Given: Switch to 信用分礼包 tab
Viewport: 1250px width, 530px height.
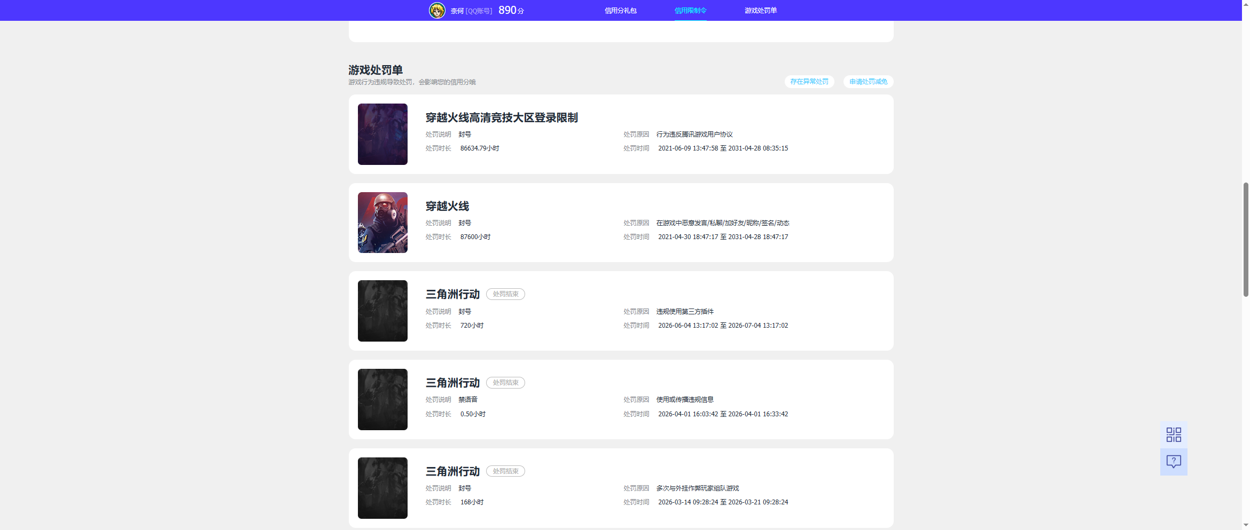Looking at the screenshot, I should (x=620, y=11).
